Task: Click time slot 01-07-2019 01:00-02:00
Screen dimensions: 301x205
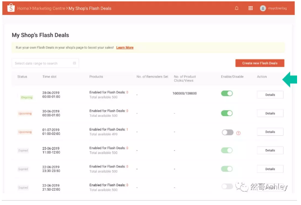Action: 51,132
